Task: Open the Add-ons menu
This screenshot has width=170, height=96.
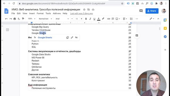Action: [x=57, y=14]
